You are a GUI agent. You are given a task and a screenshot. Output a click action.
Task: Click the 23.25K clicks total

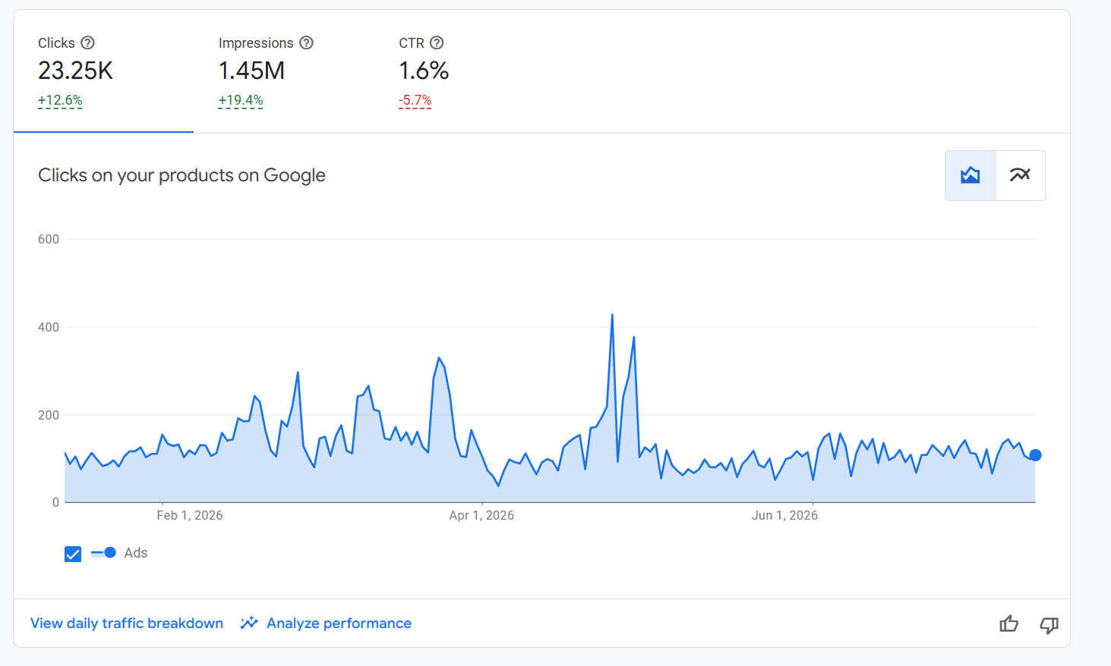pos(75,71)
